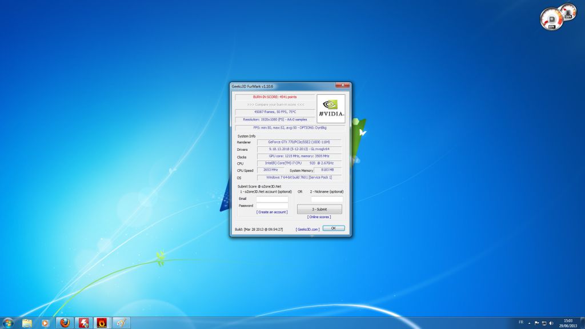Viewport: 585px width, 329px height.
Task: Click the volume speaker tray icon
Action: tap(551, 323)
